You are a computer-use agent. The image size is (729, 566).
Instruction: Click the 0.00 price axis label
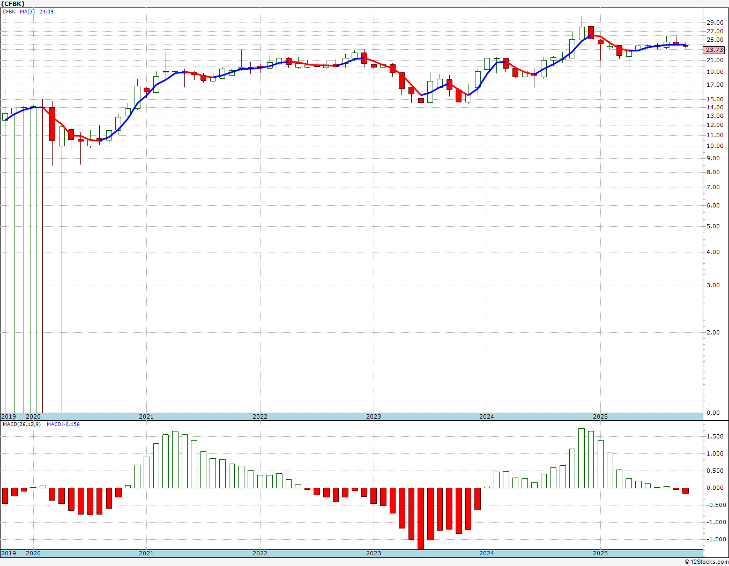point(713,413)
